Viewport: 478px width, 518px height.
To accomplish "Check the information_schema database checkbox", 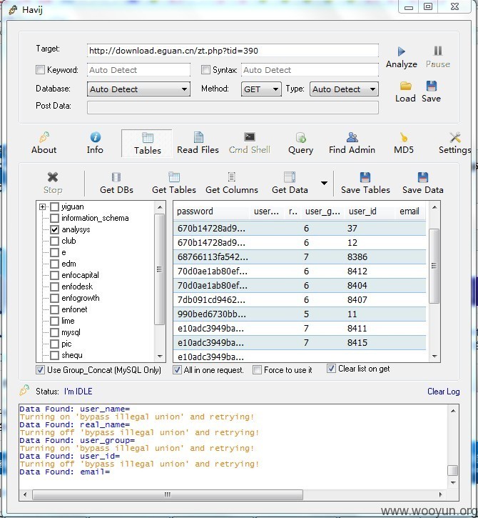I will pyautogui.click(x=54, y=218).
